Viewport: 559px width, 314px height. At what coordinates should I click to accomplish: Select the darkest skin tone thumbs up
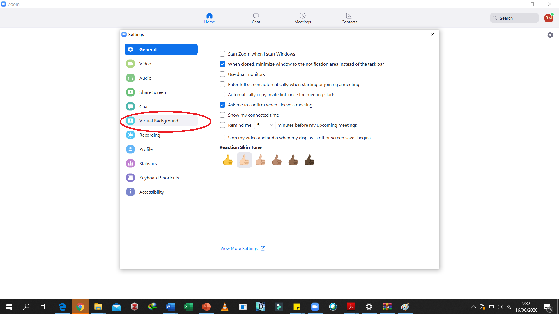tap(309, 160)
